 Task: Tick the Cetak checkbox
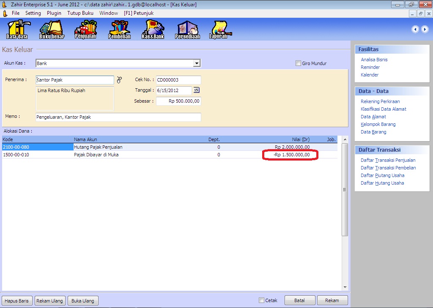tap(261, 300)
